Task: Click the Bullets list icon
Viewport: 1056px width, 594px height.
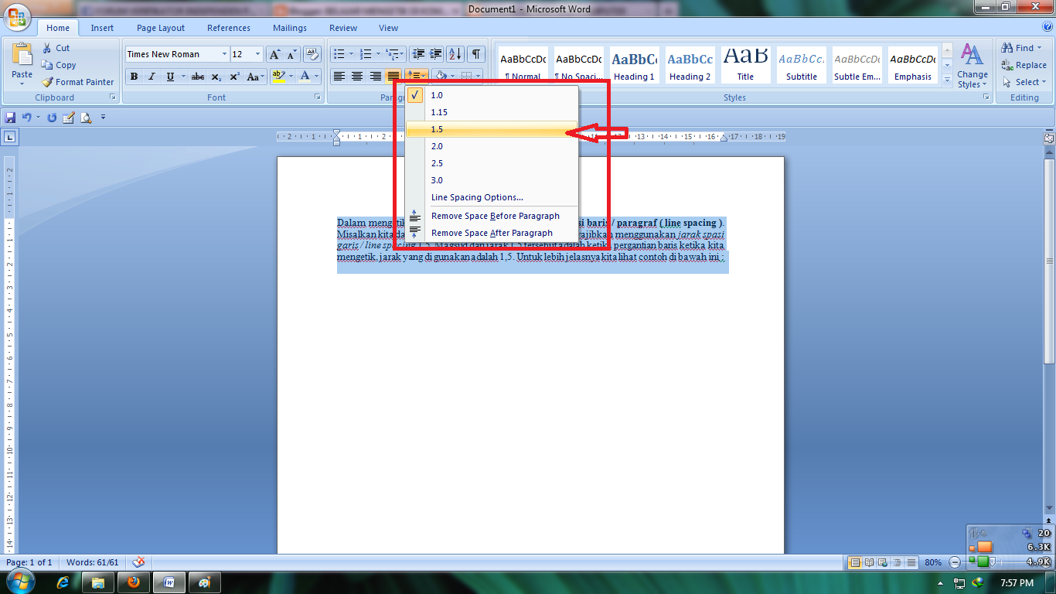Action: coord(338,54)
